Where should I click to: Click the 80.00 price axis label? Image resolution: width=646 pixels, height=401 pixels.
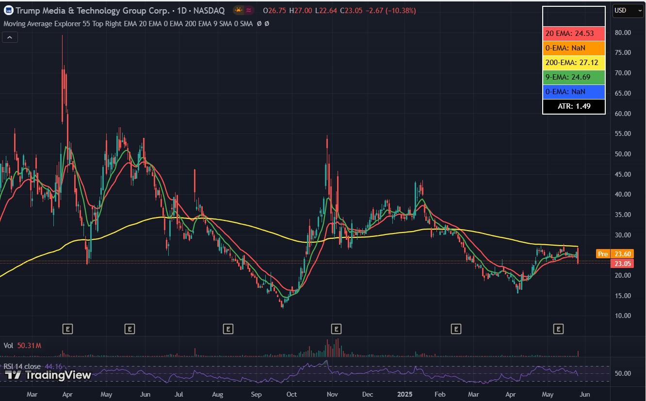[x=622, y=33]
